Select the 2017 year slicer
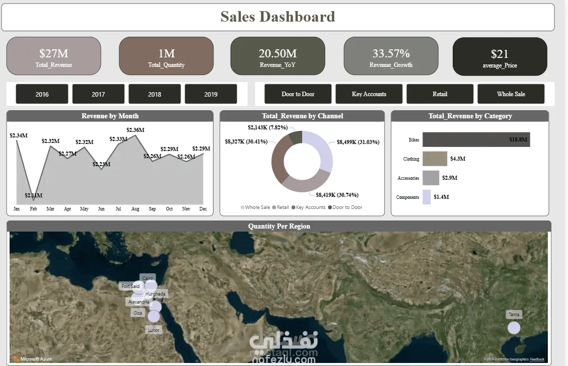 (98, 94)
